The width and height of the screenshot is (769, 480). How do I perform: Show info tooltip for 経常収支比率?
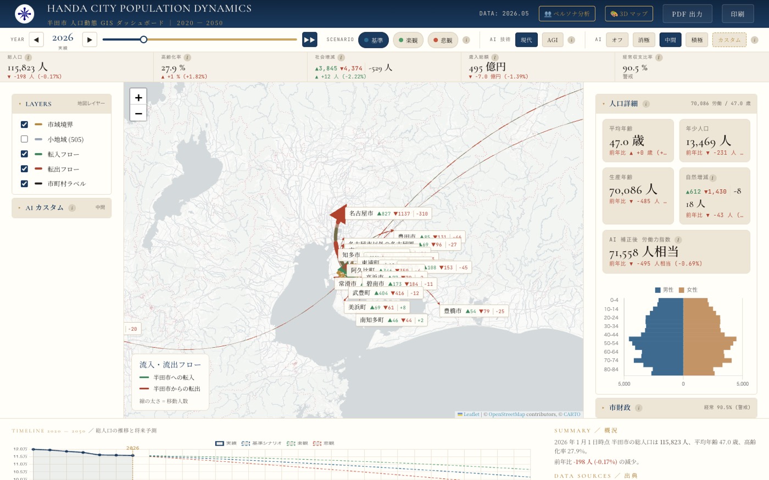[x=659, y=58]
